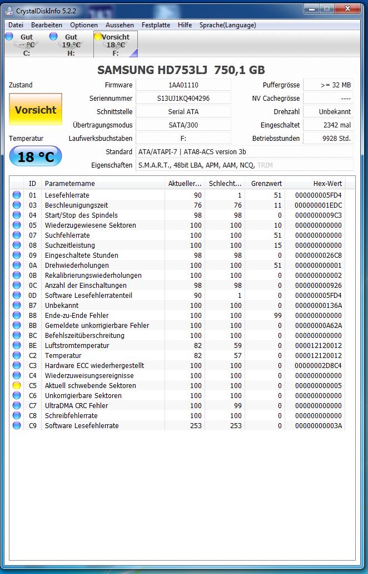Click the status dot for Befehlszeitüberschreitung
Image resolution: width=368 pixels, height=574 pixels.
point(17,335)
